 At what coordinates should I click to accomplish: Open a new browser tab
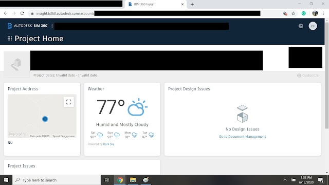tap(192, 4)
